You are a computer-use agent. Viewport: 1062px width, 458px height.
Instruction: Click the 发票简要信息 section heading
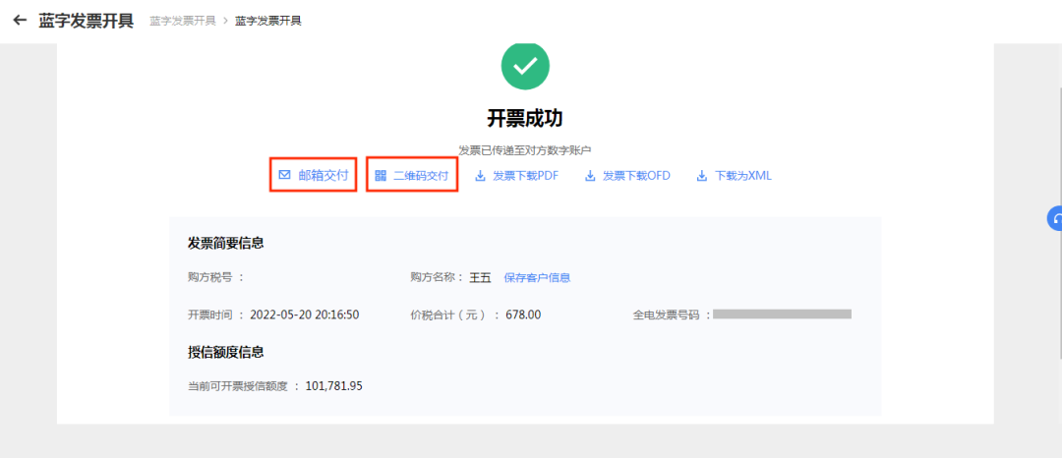(x=225, y=243)
